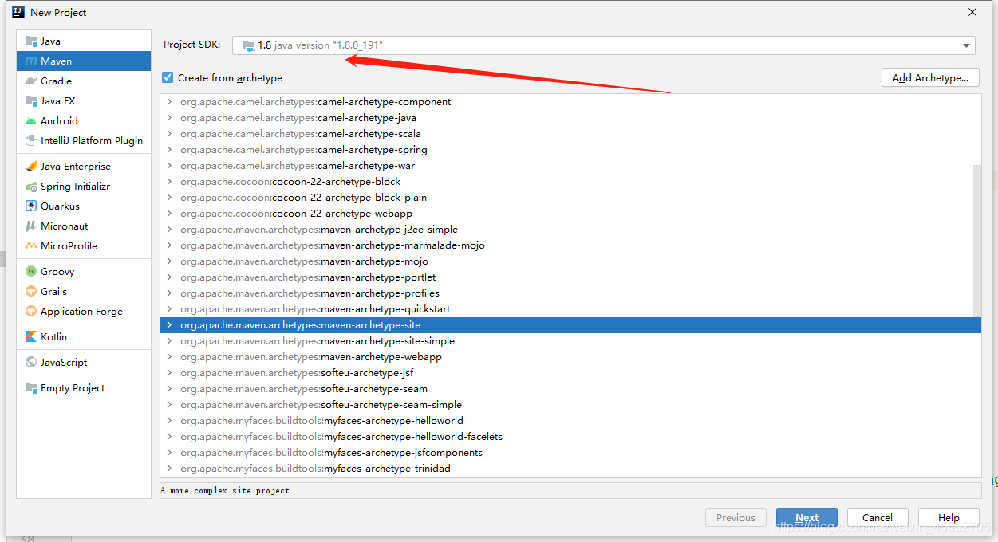The height and width of the screenshot is (542, 998).
Task: Close the New Project dialog
Action: [x=972, y=12]
